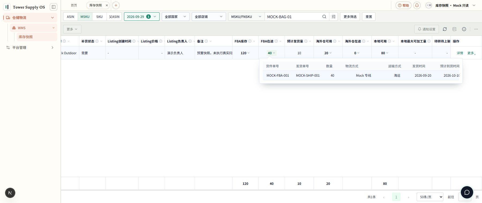
Task: Open the 2026-09-29 date dropdown
Action: (x=142, y=17)
